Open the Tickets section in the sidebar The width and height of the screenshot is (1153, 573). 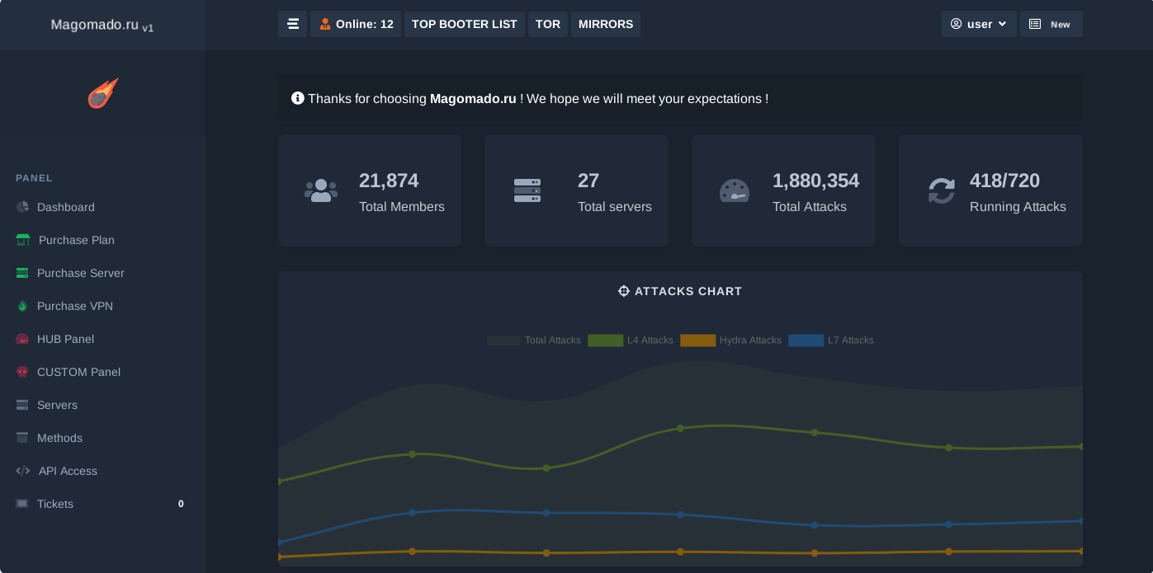[x=54, y=504]
